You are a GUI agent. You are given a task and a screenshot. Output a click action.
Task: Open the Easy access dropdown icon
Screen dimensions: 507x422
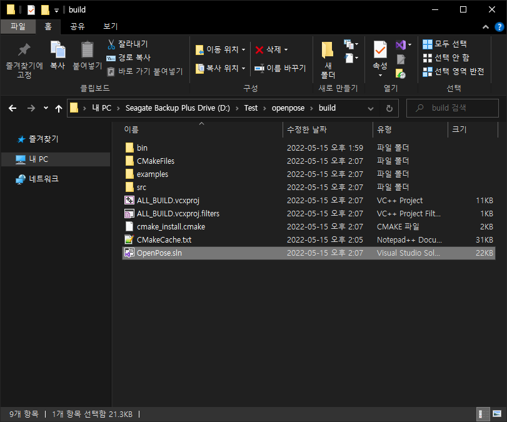[x=351, y=58]
